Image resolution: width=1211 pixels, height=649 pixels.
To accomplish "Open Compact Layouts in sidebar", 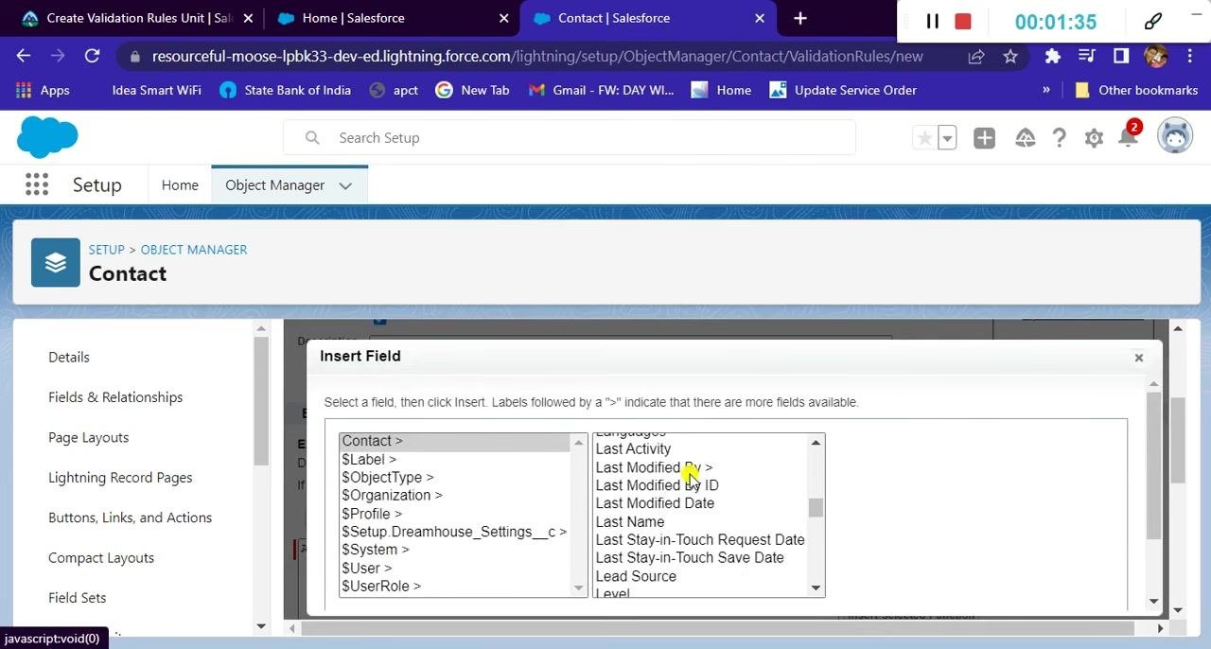I will (x=101, y=557).
